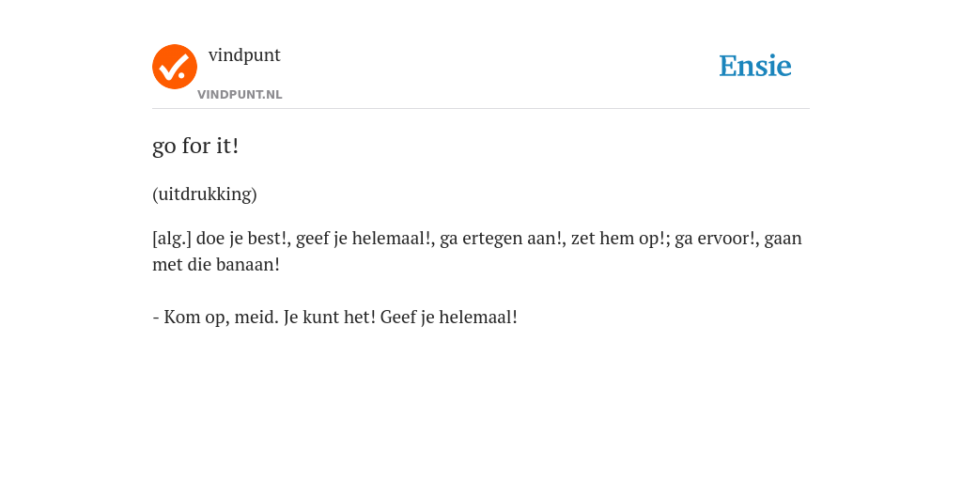Click the phrase "ga ertegen aan!"
The image size is (962, 481).
(502, 238)
